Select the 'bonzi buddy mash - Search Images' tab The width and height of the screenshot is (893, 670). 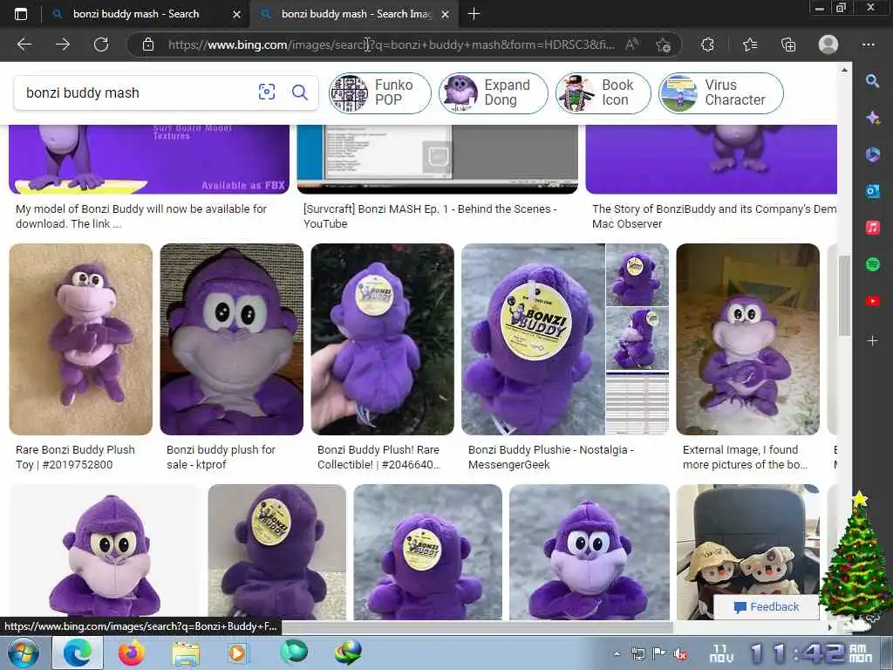(x=356, y=14)
